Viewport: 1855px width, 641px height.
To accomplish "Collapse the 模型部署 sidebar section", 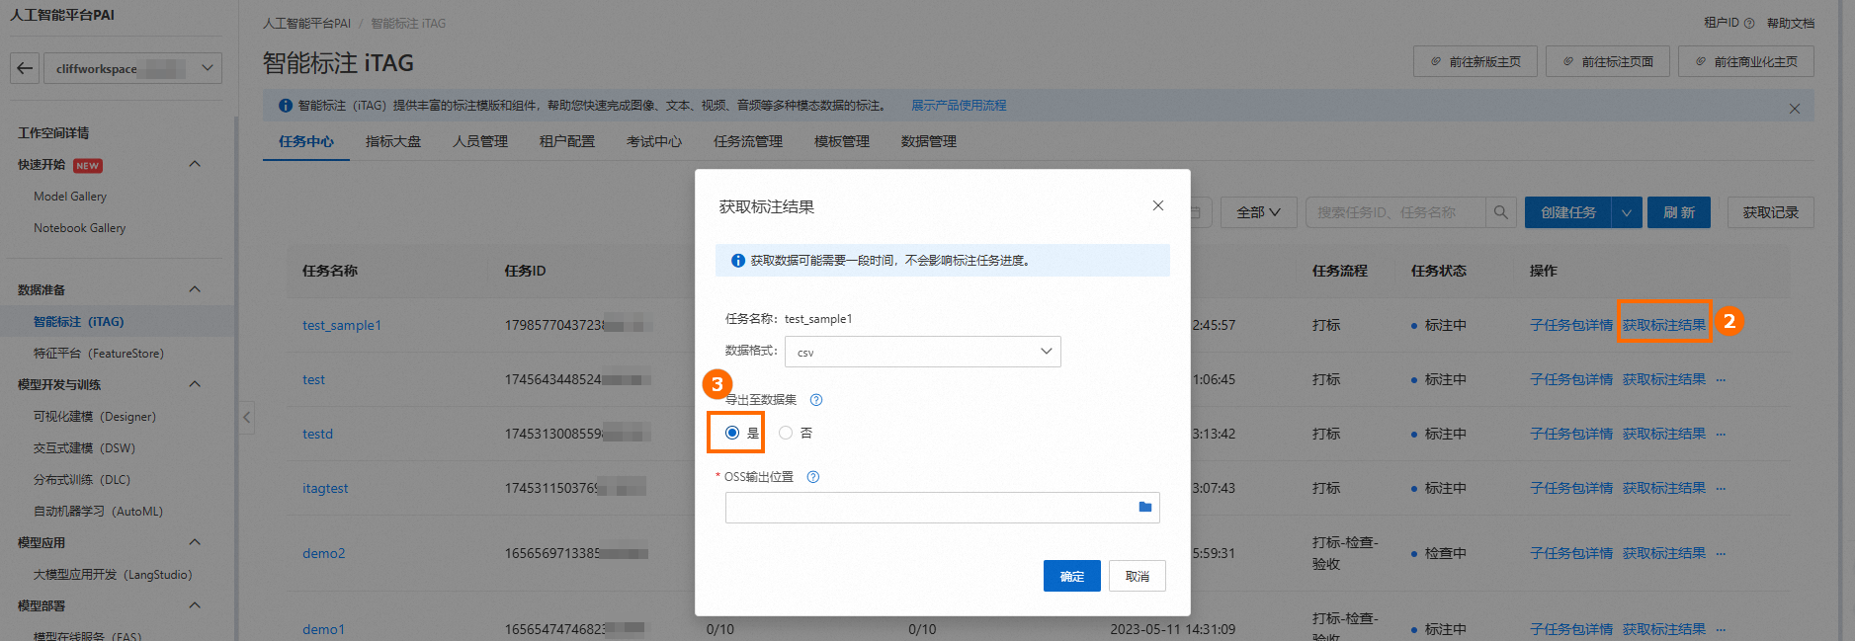I will (x=195, y=605).
